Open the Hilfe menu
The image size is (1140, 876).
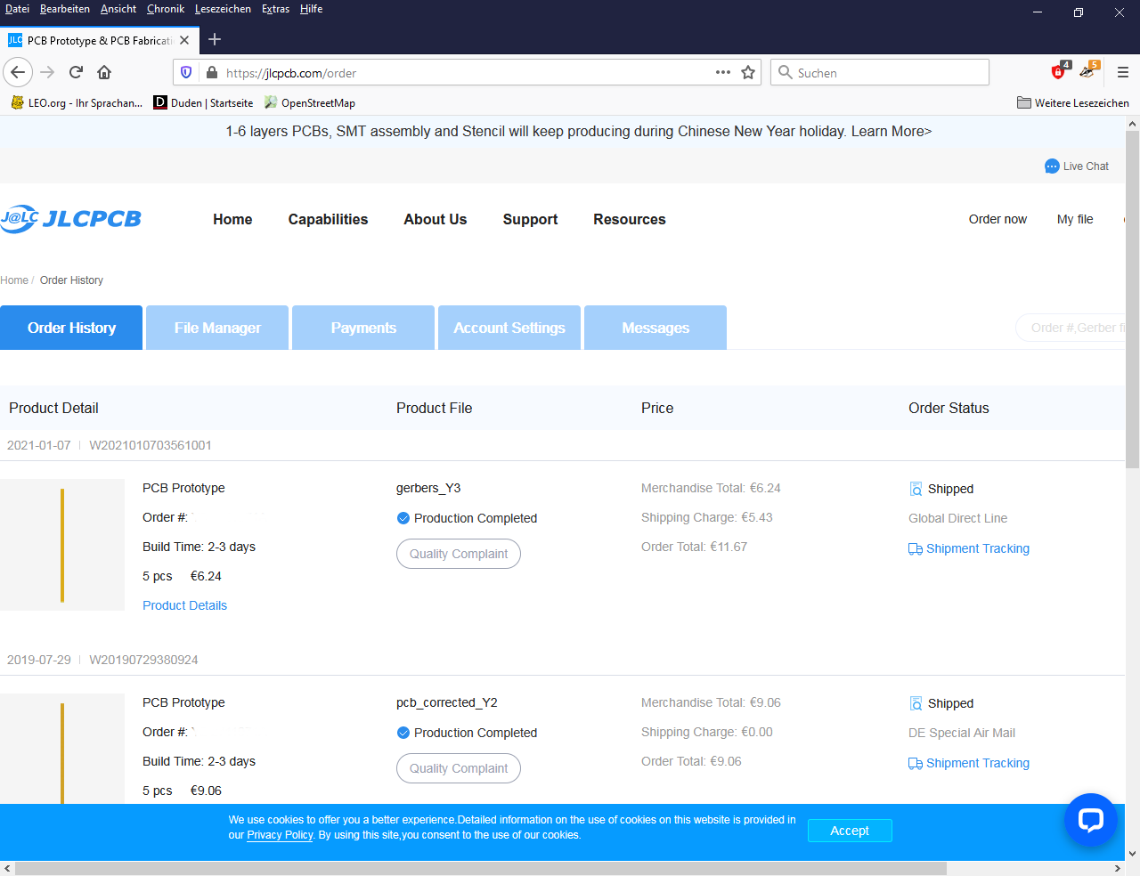[311, 9]
